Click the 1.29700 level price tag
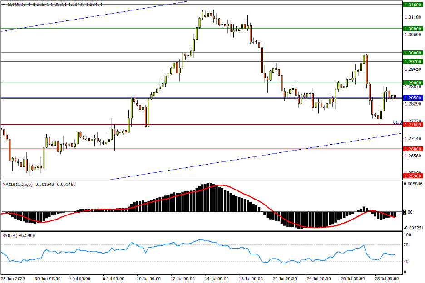Viewport: 425px width, 283px height. tap(413, 61)
